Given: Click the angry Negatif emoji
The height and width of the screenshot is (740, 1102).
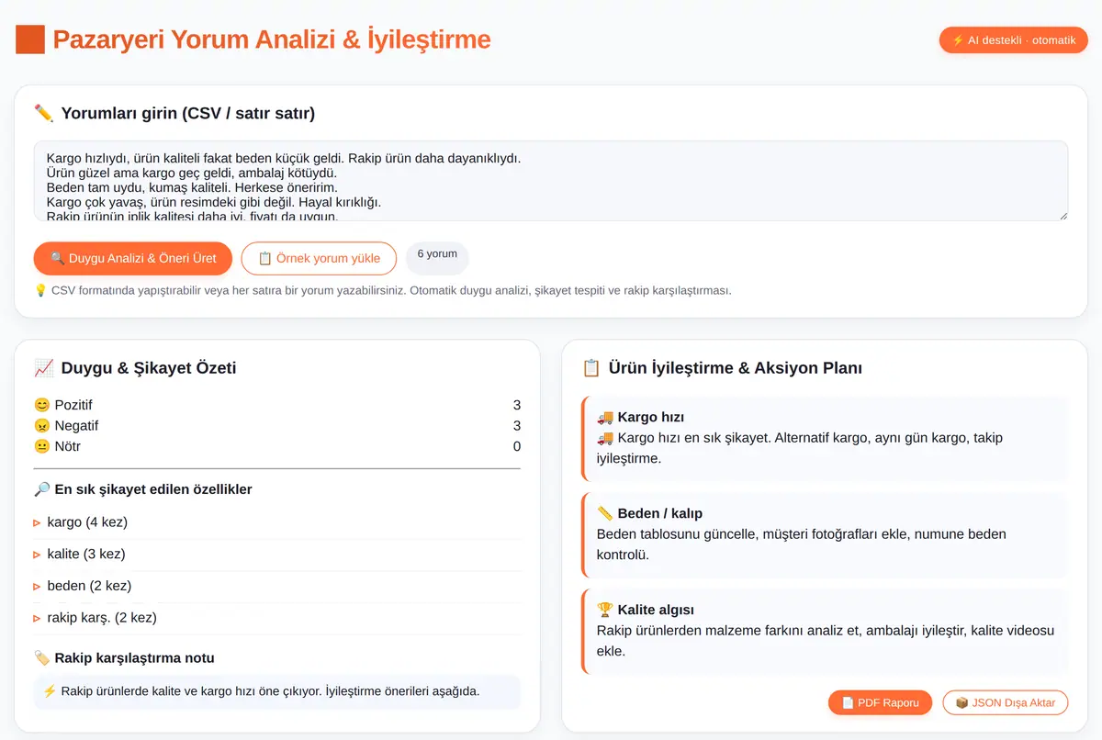Looking at the screenshot, I should [41, 426].
